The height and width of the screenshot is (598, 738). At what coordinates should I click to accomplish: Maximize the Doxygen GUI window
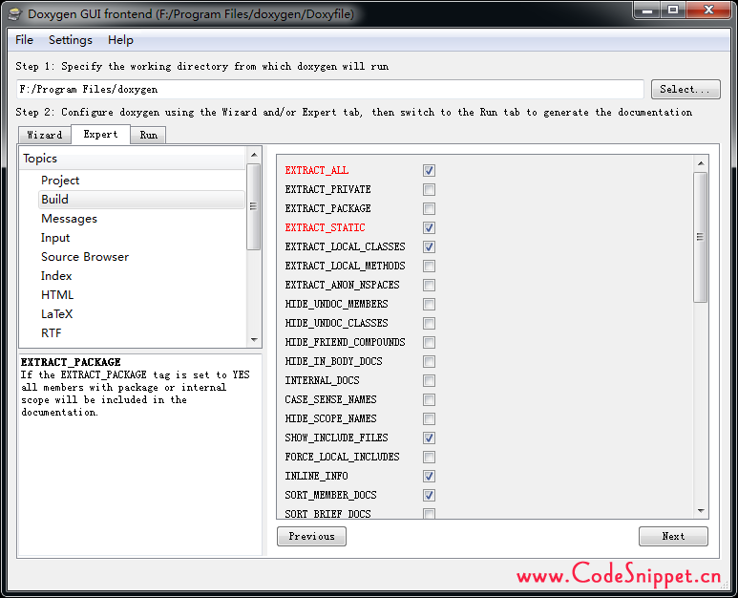[672, 10]
